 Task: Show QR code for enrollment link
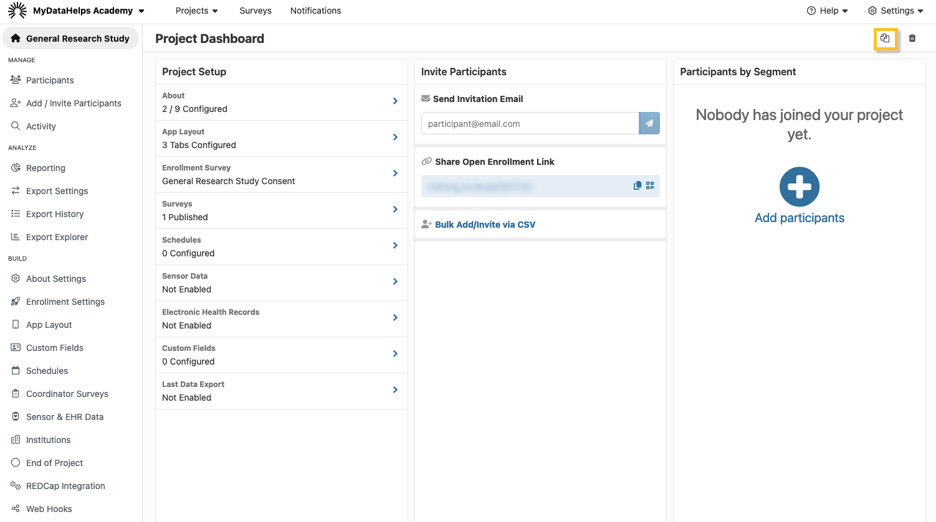coord(650,185)
